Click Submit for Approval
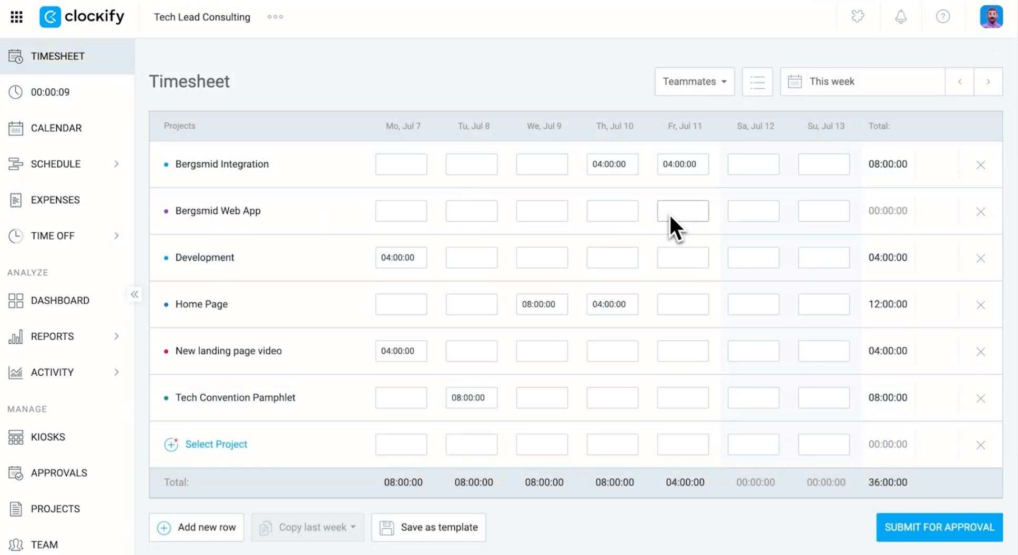Image resolution: width=1018 pixels, height=555 pixels. pyautogui.click(x=939, y=527)
